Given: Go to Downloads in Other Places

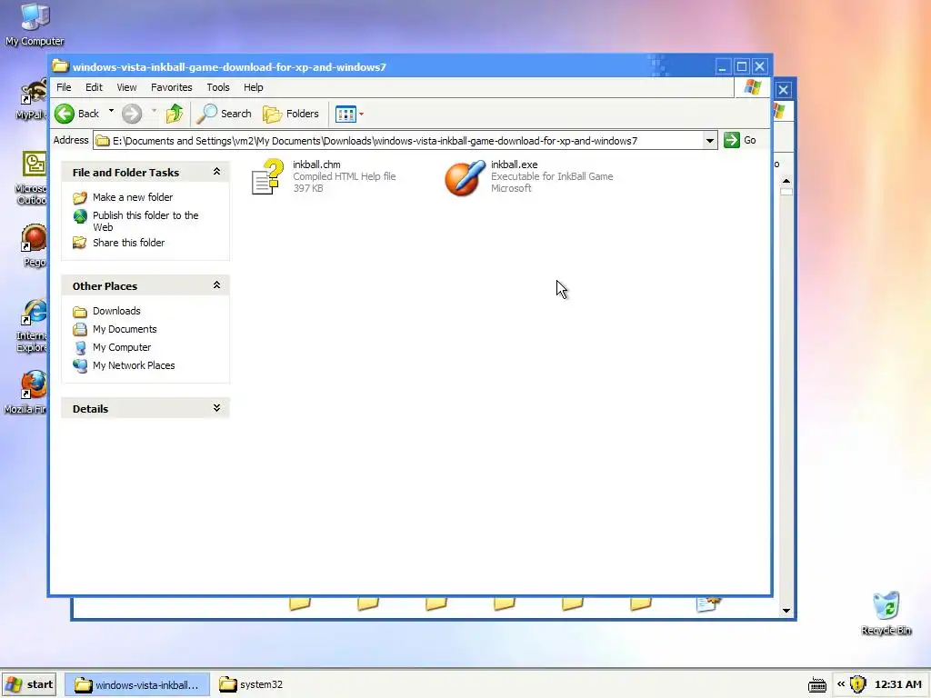Looking at the screenshot, I should (x=116, y=311).
